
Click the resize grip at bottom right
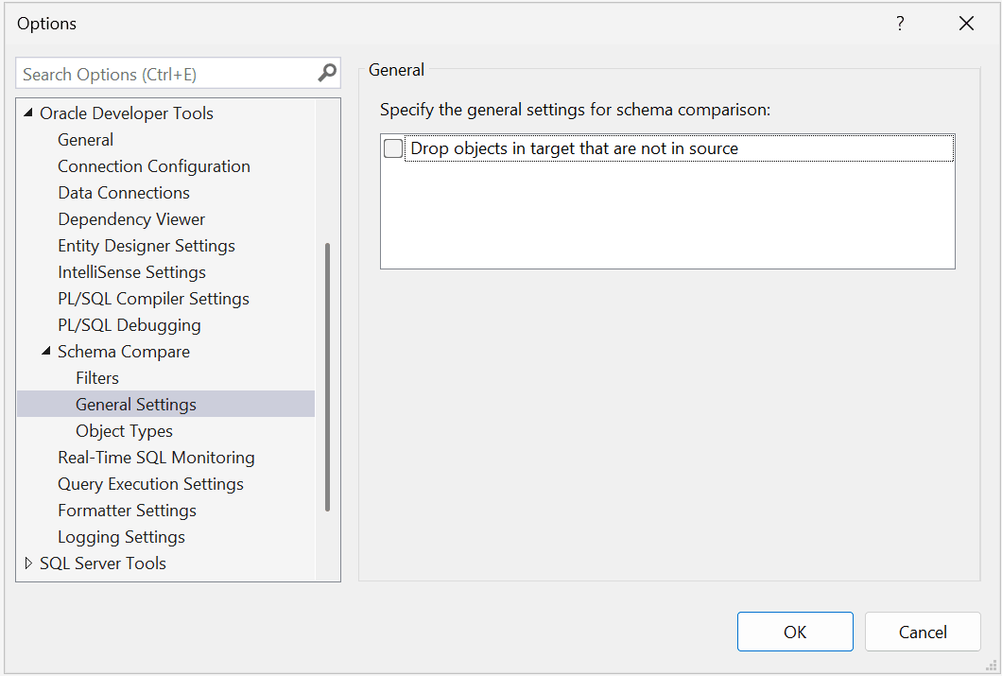coord(993,667)
